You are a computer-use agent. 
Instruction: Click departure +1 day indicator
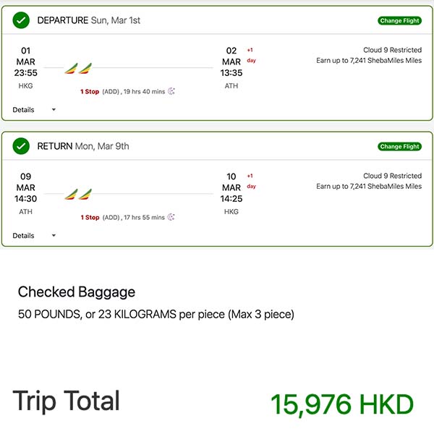(x=251, y=56)
